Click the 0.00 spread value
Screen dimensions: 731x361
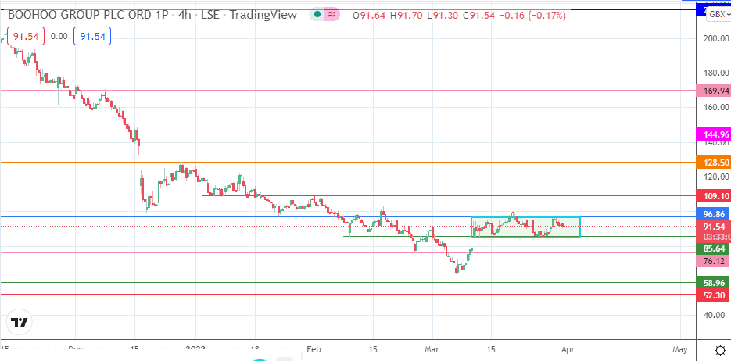coord(59,36)
